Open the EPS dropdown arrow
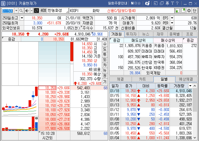 (172, 18)
